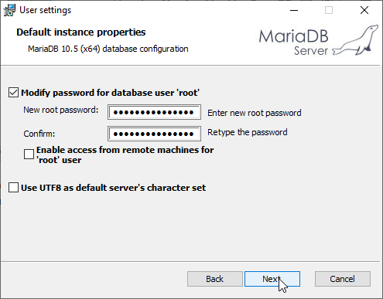The width and height of the screenshot is (383, 299).
Task: Click the MariaDB seal logo
Action: click(356, 40)
